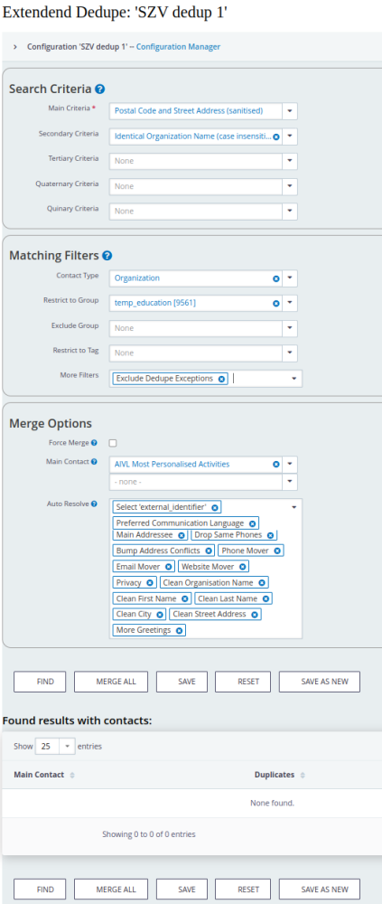Click the top SAVE AS NEW button
The width and height of the screenshot is (382, 904).
pyautogui.click(x=320, y=682)
